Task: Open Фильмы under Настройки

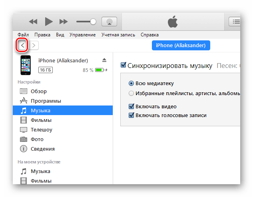Action: pos(63,120)
